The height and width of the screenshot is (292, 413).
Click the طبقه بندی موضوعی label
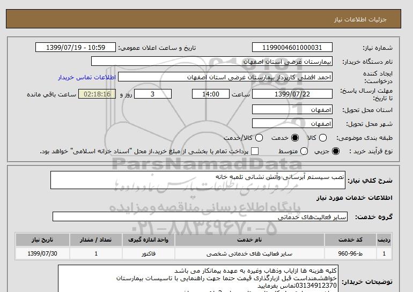[364, 138]
